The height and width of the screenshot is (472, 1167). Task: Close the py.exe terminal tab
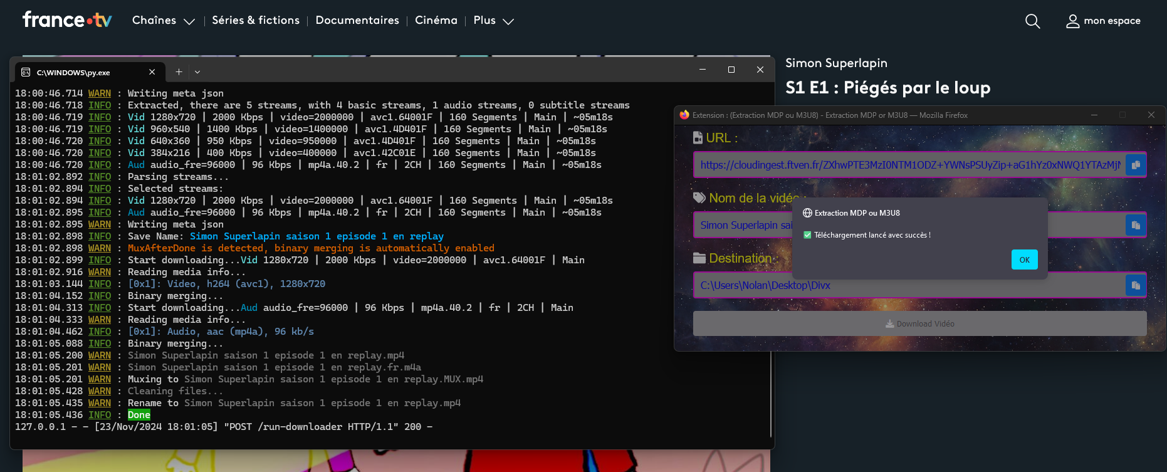click(x=152, y=72)
